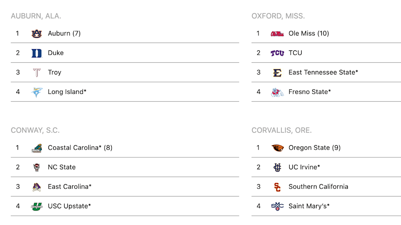The width and height of the screenshot is (401, 225).
Task: Click the East Carolina Pirates logo
Action: click(36, 187)
